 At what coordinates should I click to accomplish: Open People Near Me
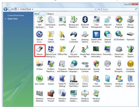tap(85, 51)
